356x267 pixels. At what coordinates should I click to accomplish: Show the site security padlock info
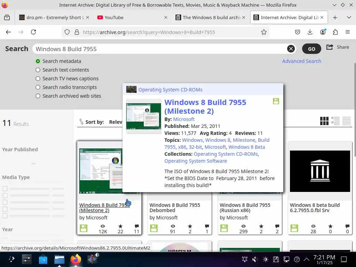(x=77, y=32)
